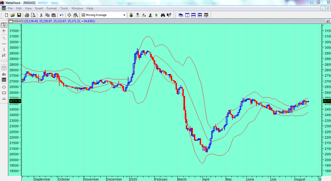Open a file using the folder icon

pos(13,15)
